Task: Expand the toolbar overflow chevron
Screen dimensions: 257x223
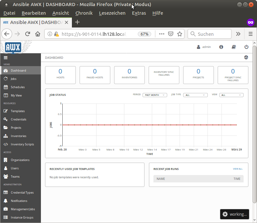Action: tap(238, 34)
